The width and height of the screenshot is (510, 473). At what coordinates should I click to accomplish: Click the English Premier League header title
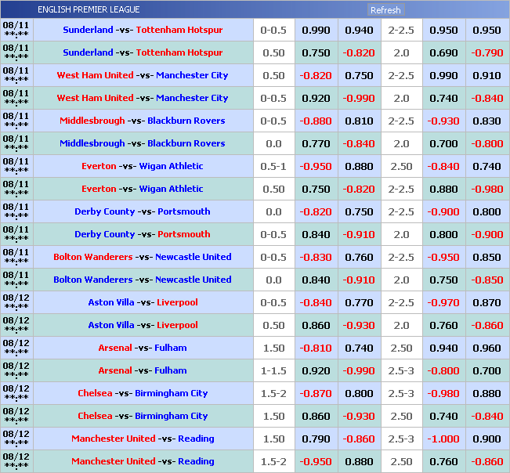click(x=89, y=9)
